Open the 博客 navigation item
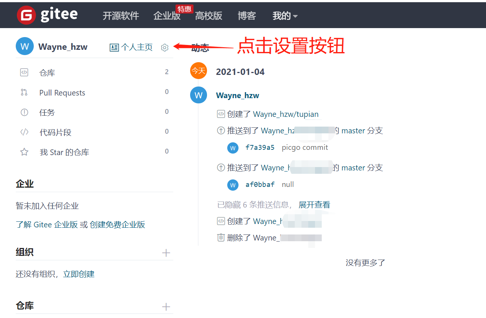The image size is (486, 318). click(246, 16)
